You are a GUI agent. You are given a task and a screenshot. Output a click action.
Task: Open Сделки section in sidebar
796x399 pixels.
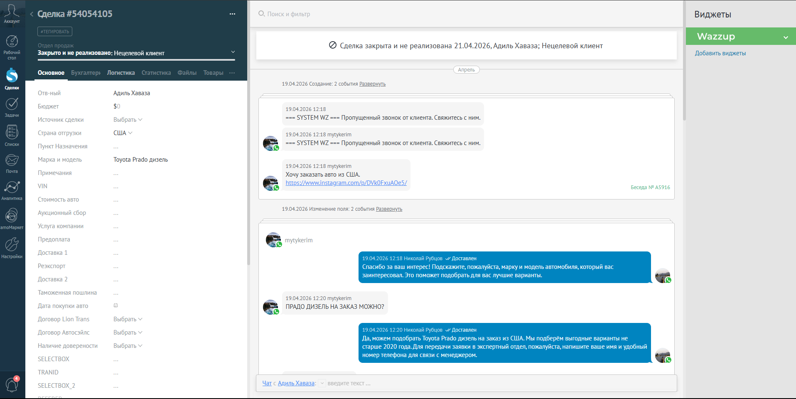[12, 79]
